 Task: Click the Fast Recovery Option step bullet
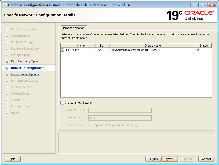[x=7, y=61]
